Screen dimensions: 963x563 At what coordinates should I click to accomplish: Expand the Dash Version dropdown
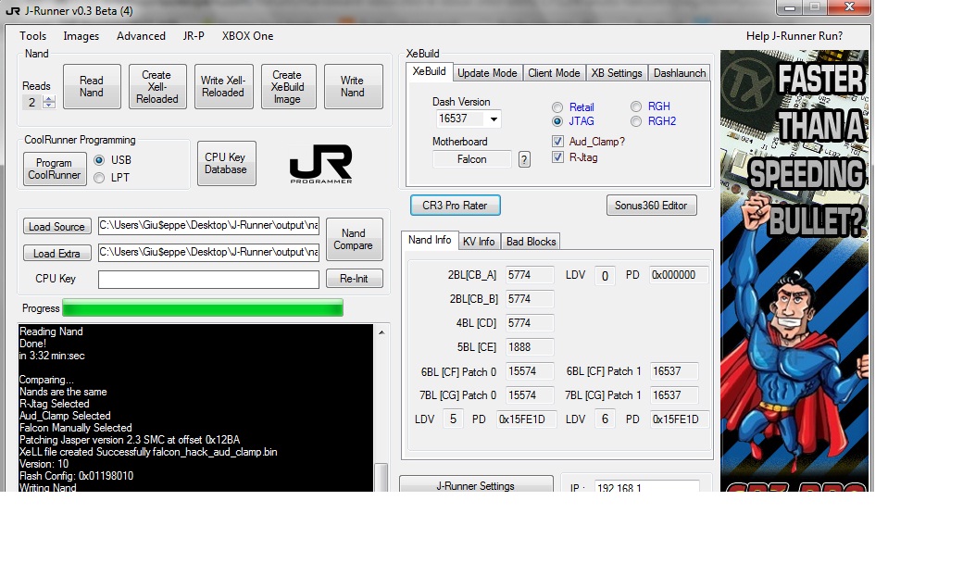[x=494, y=119]
